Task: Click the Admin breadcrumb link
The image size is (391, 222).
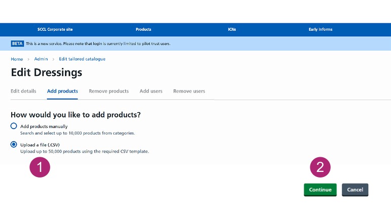Action: (41, 59)
